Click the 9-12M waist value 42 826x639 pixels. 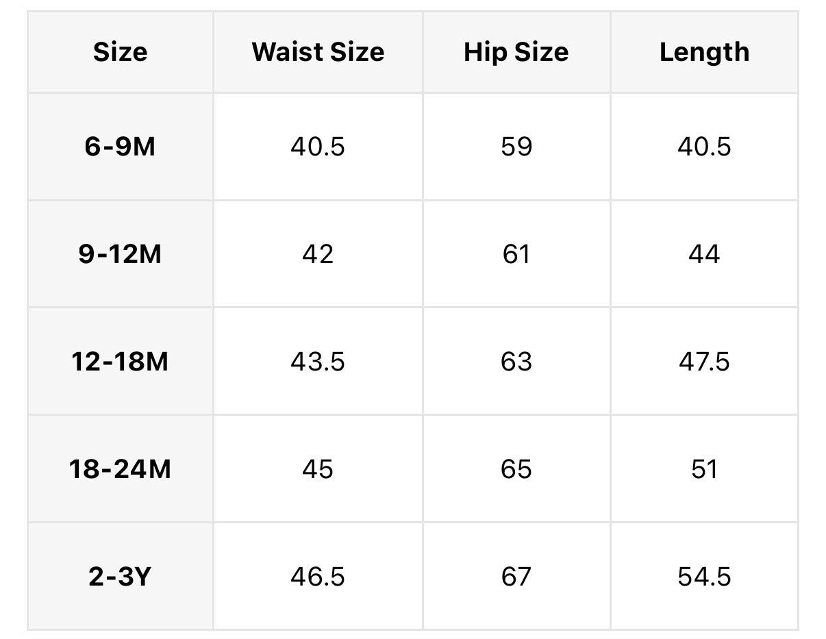click(x=318, y=254)
